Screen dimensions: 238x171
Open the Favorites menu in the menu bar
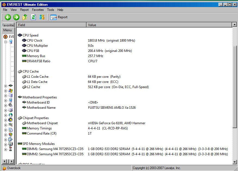point(38,10)
